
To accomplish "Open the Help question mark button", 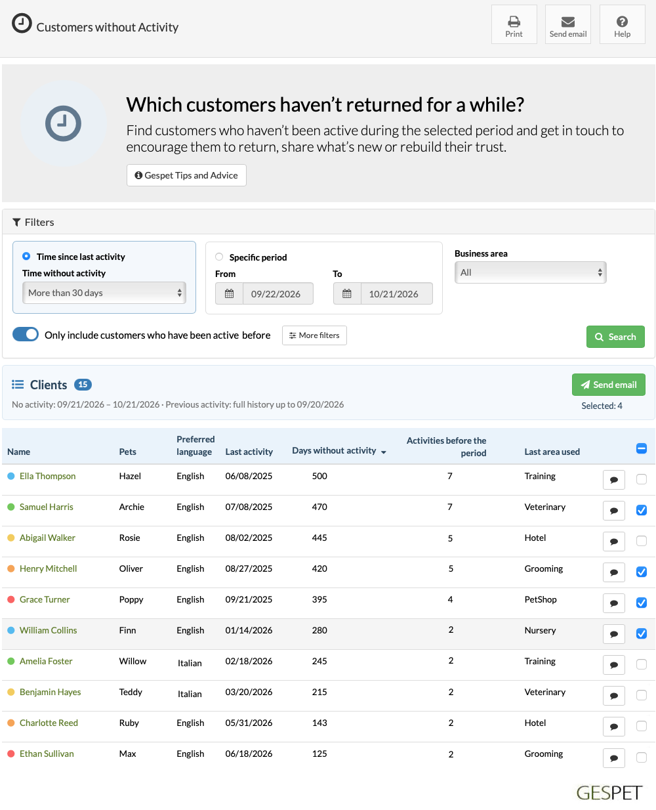I will [x=622, y=24].
